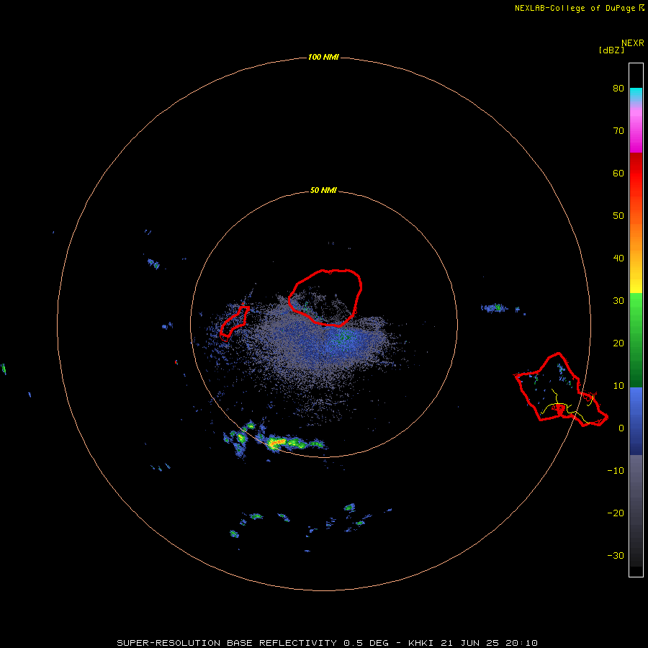Click the 80 value on dBZ scale

(618, 89)
